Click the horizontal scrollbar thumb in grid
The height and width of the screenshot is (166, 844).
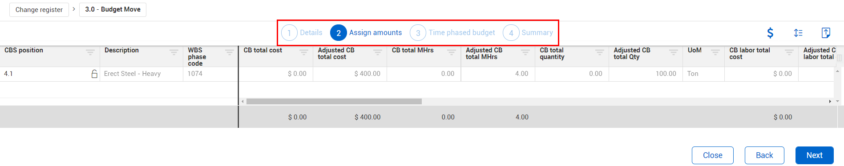point(334,102)
